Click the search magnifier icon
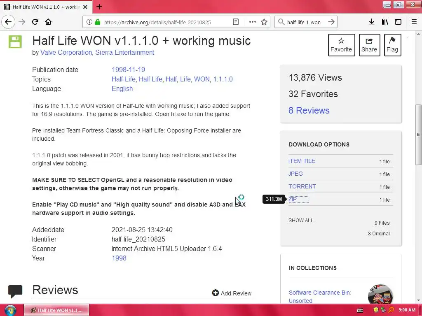 click(281, 22)
